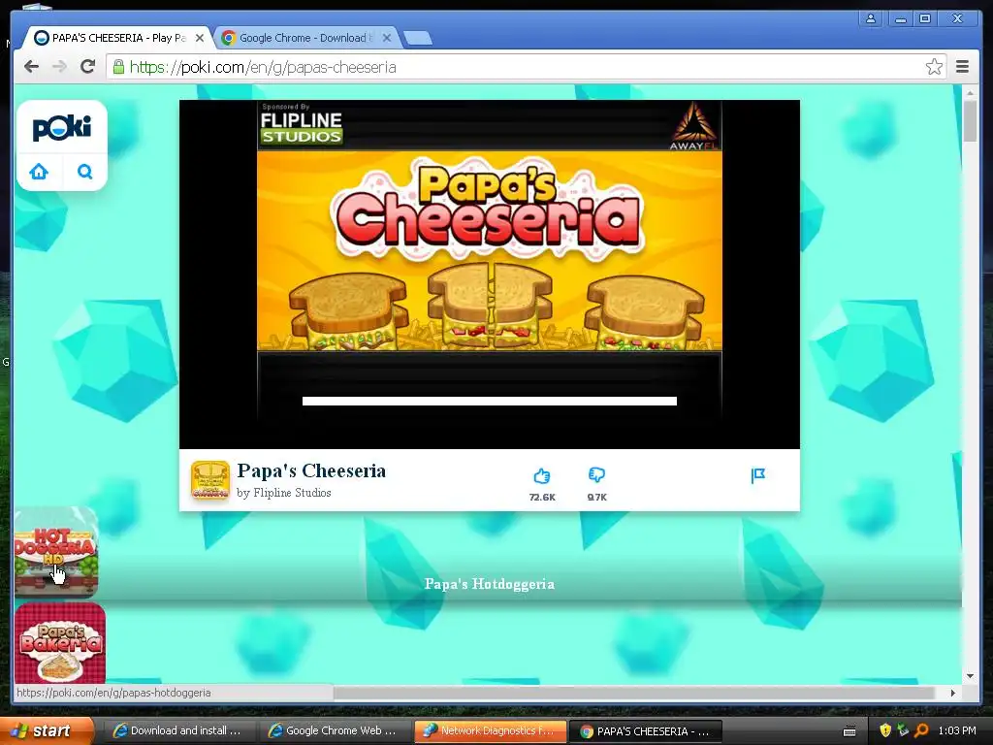Screen dimensions: 993x745
Task: Like the game with thumbs up icon
Action: [541, 475]
